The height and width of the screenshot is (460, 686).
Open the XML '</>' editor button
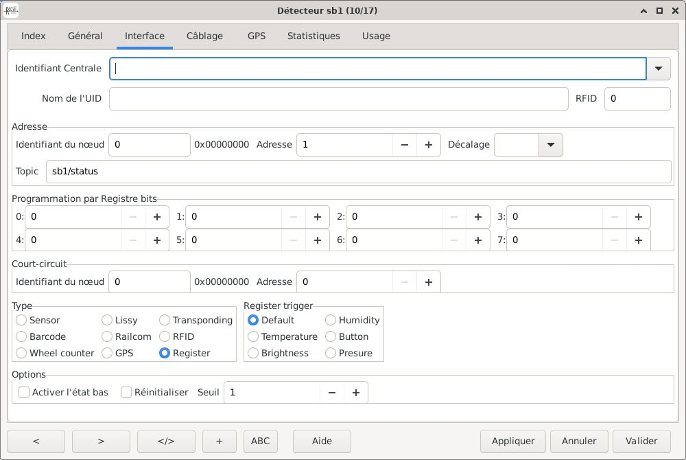[x=166, y=441]
